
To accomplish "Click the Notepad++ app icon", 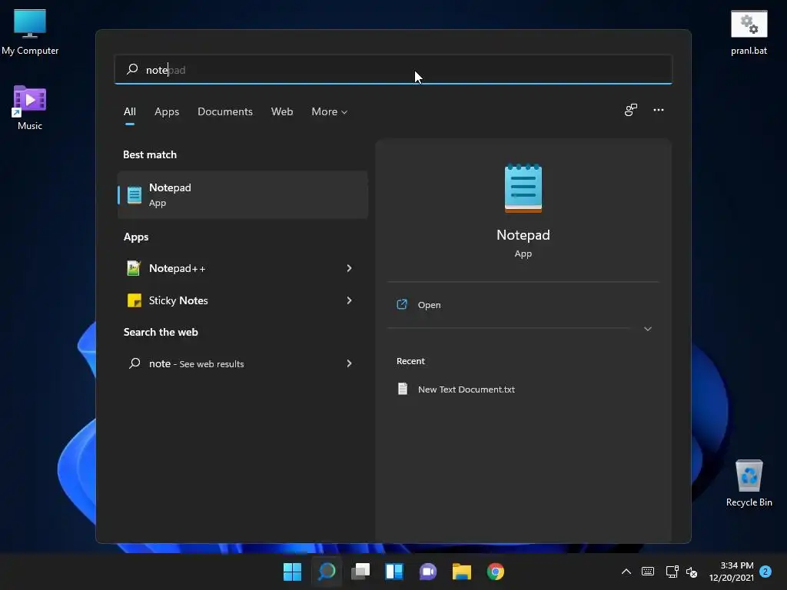I will coord(134,268).
